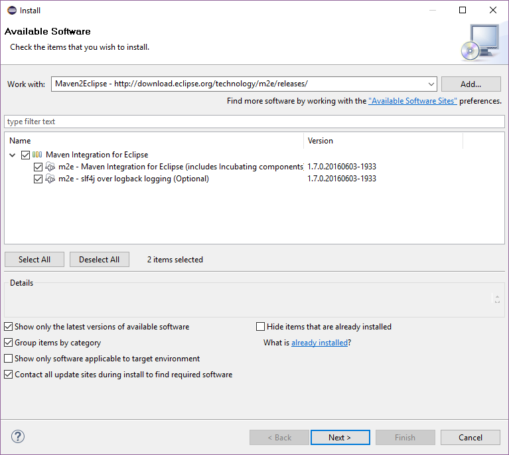
Task: Open the Work with site dropdown
Action: [x=431, y=84]
